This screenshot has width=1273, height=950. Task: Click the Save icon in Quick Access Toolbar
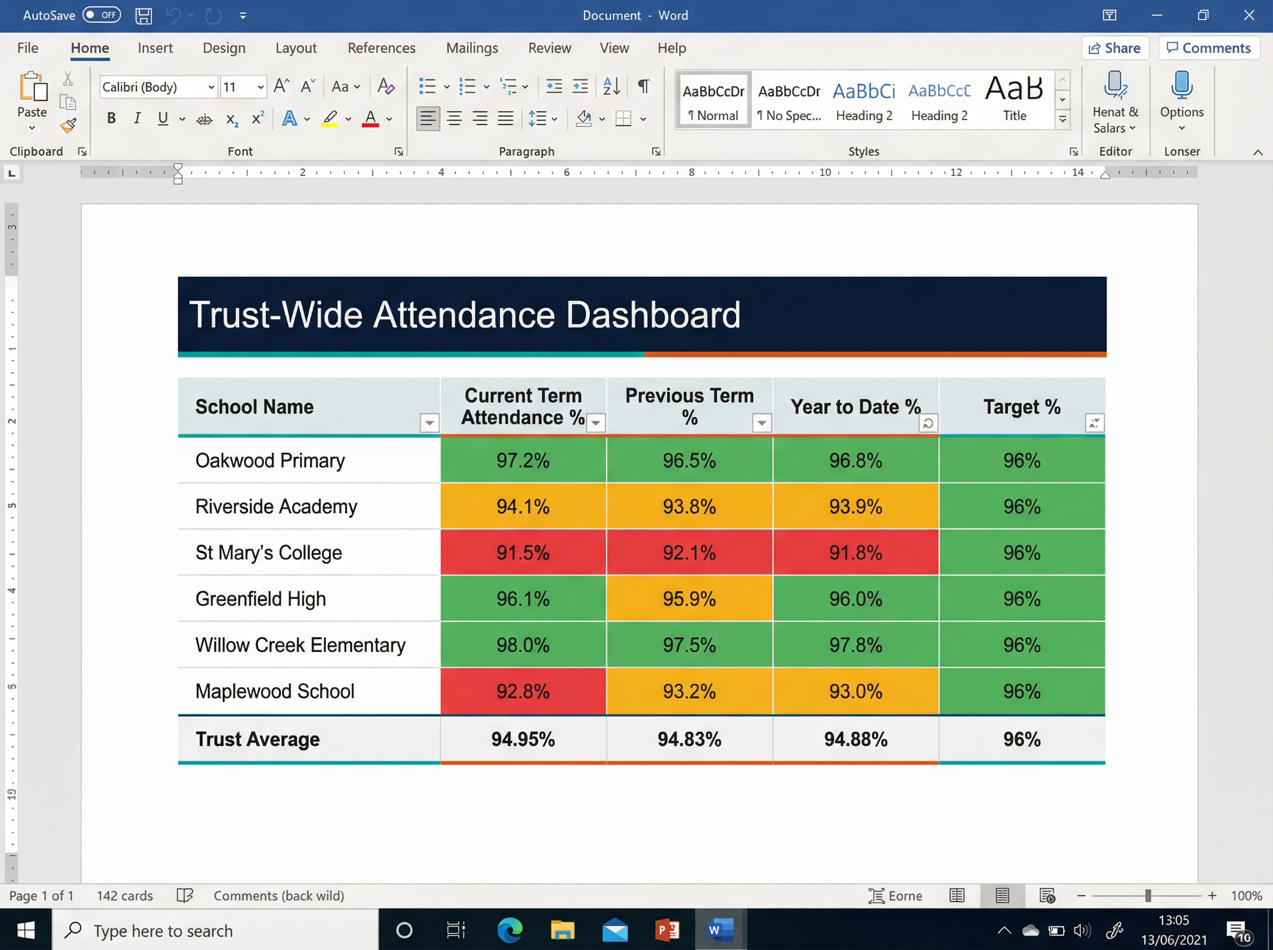[143, 15]
